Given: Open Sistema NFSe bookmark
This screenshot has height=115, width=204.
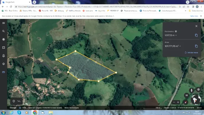Looking at the screenshot, I should 28,11.
